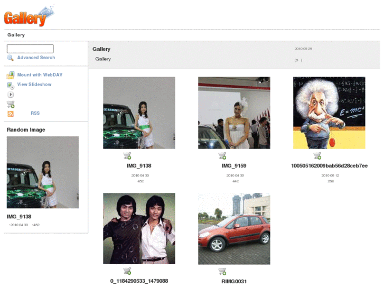Click the sidebar shopping cart icon

tap(11, 105)
